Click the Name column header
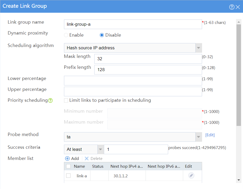The width and height of the screenshot is (243, 189). tap(79, 166)
